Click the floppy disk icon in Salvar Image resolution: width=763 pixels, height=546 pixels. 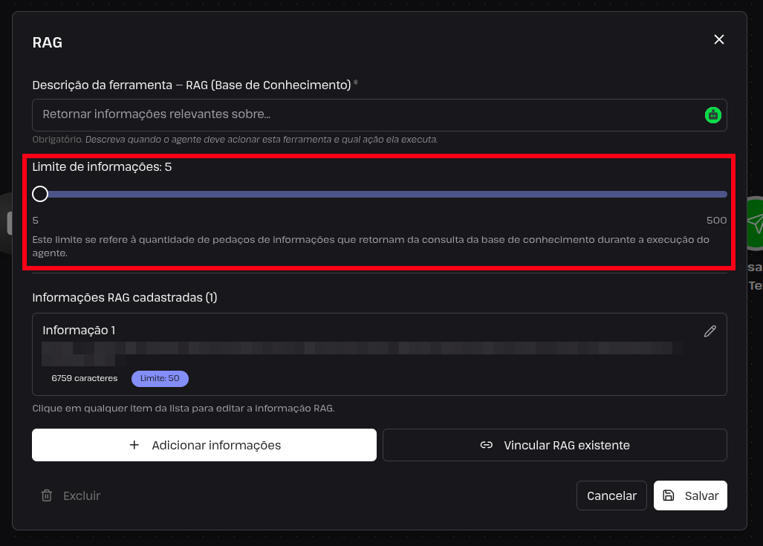(x=669, y=495)
